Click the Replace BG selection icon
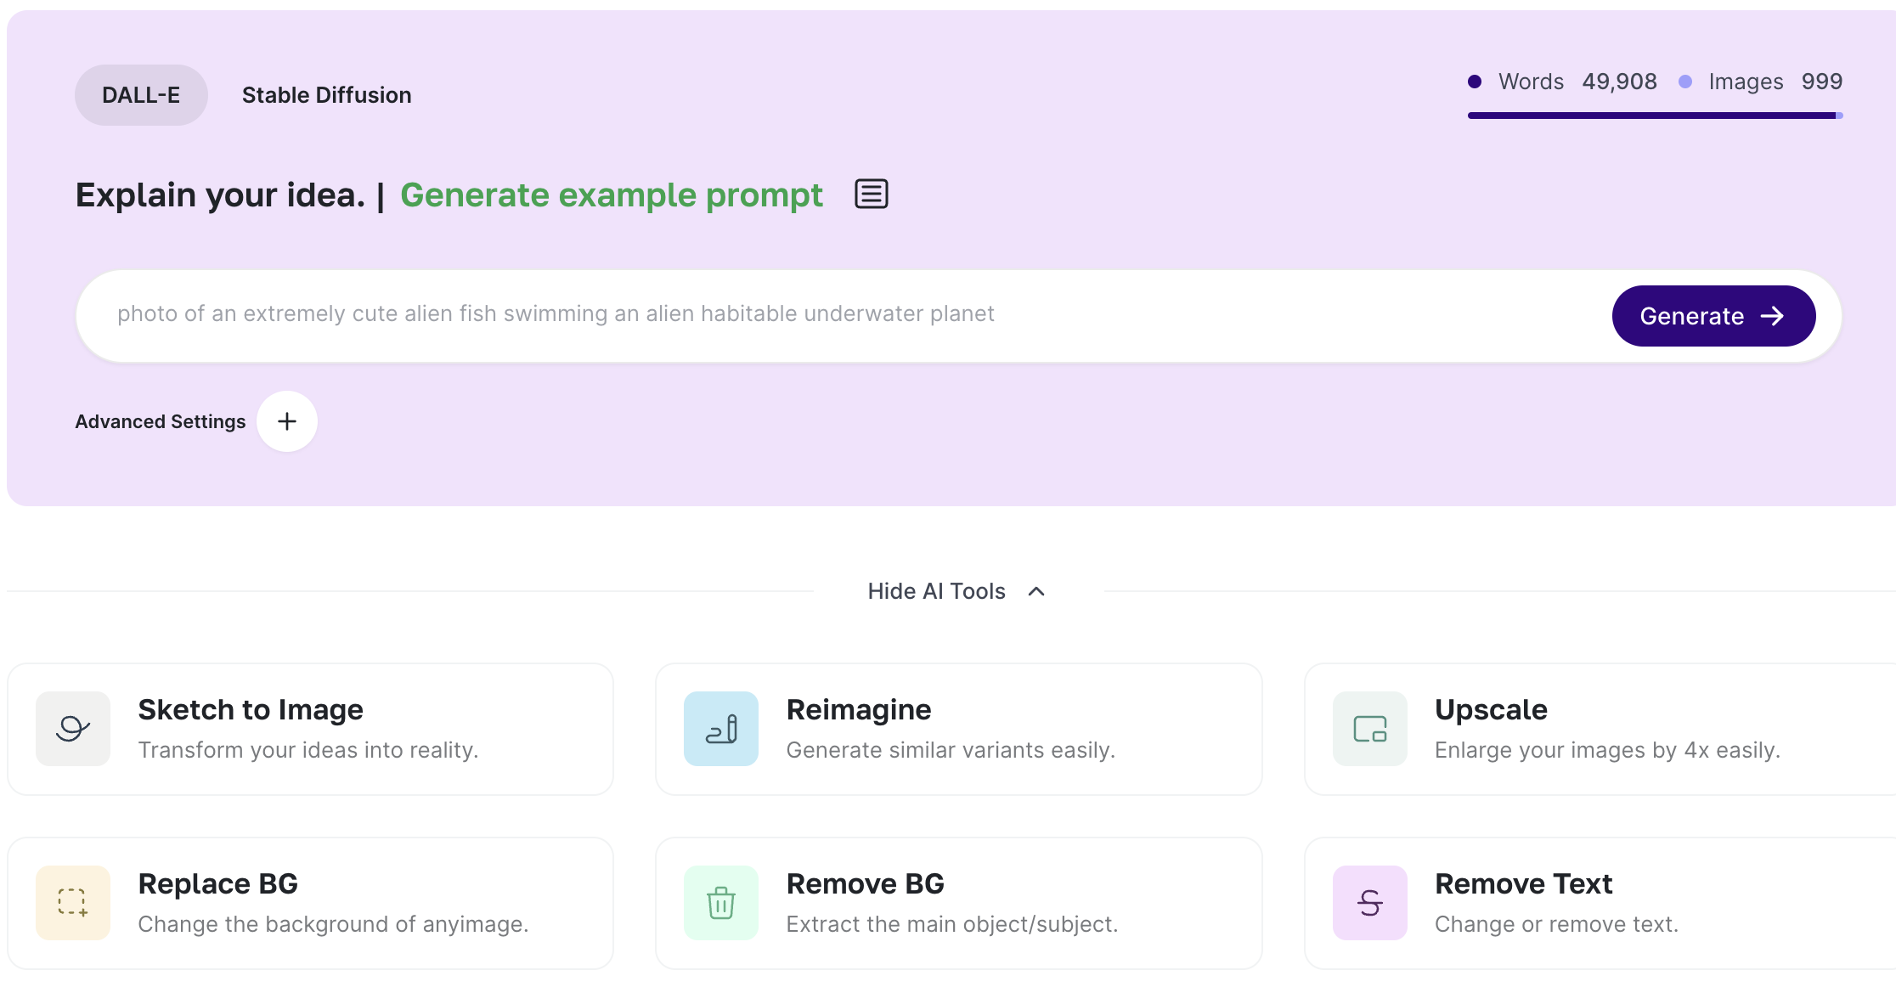1896x987 pixels. coord(73,902)
